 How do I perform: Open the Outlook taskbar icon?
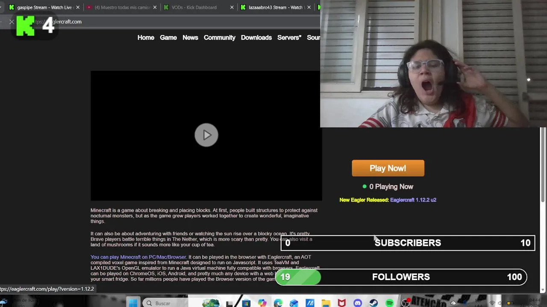pyautogui.click(x=294, y=303)
